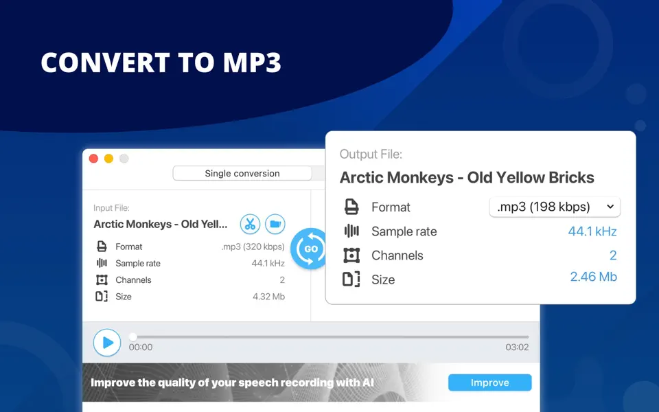Click the Size icon under the input file
The height and width of the screenshot is (412, 659).
[101, 296]
